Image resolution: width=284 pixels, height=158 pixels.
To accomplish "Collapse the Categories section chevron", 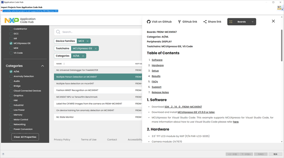I will (x=43, y=66).
